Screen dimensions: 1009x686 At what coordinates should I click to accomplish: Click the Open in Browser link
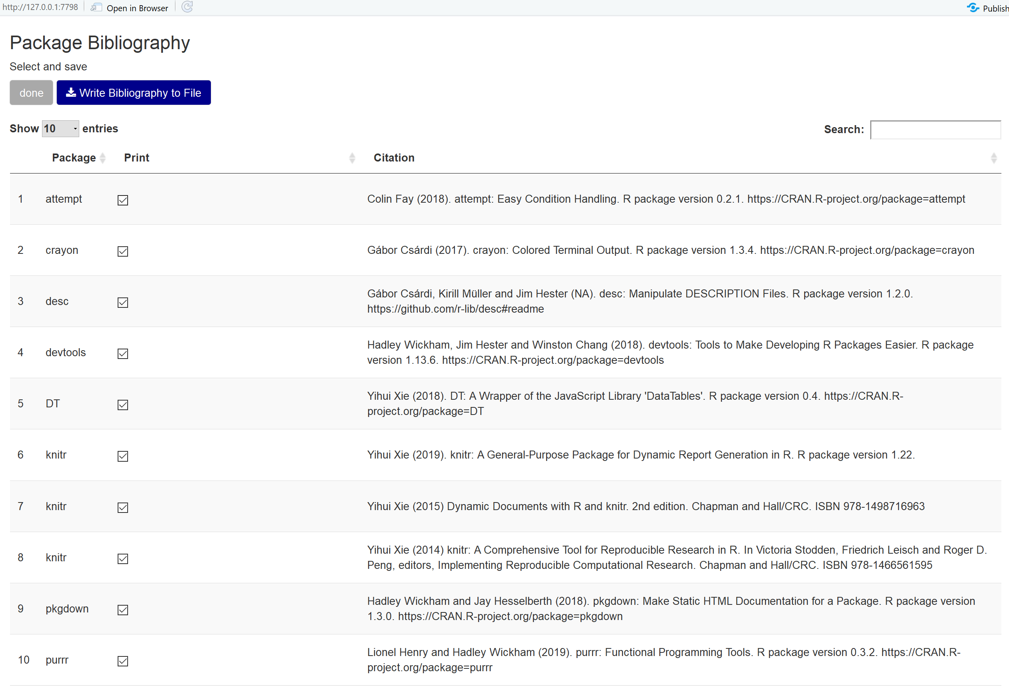pyautogui.click(x=137, y=8)
